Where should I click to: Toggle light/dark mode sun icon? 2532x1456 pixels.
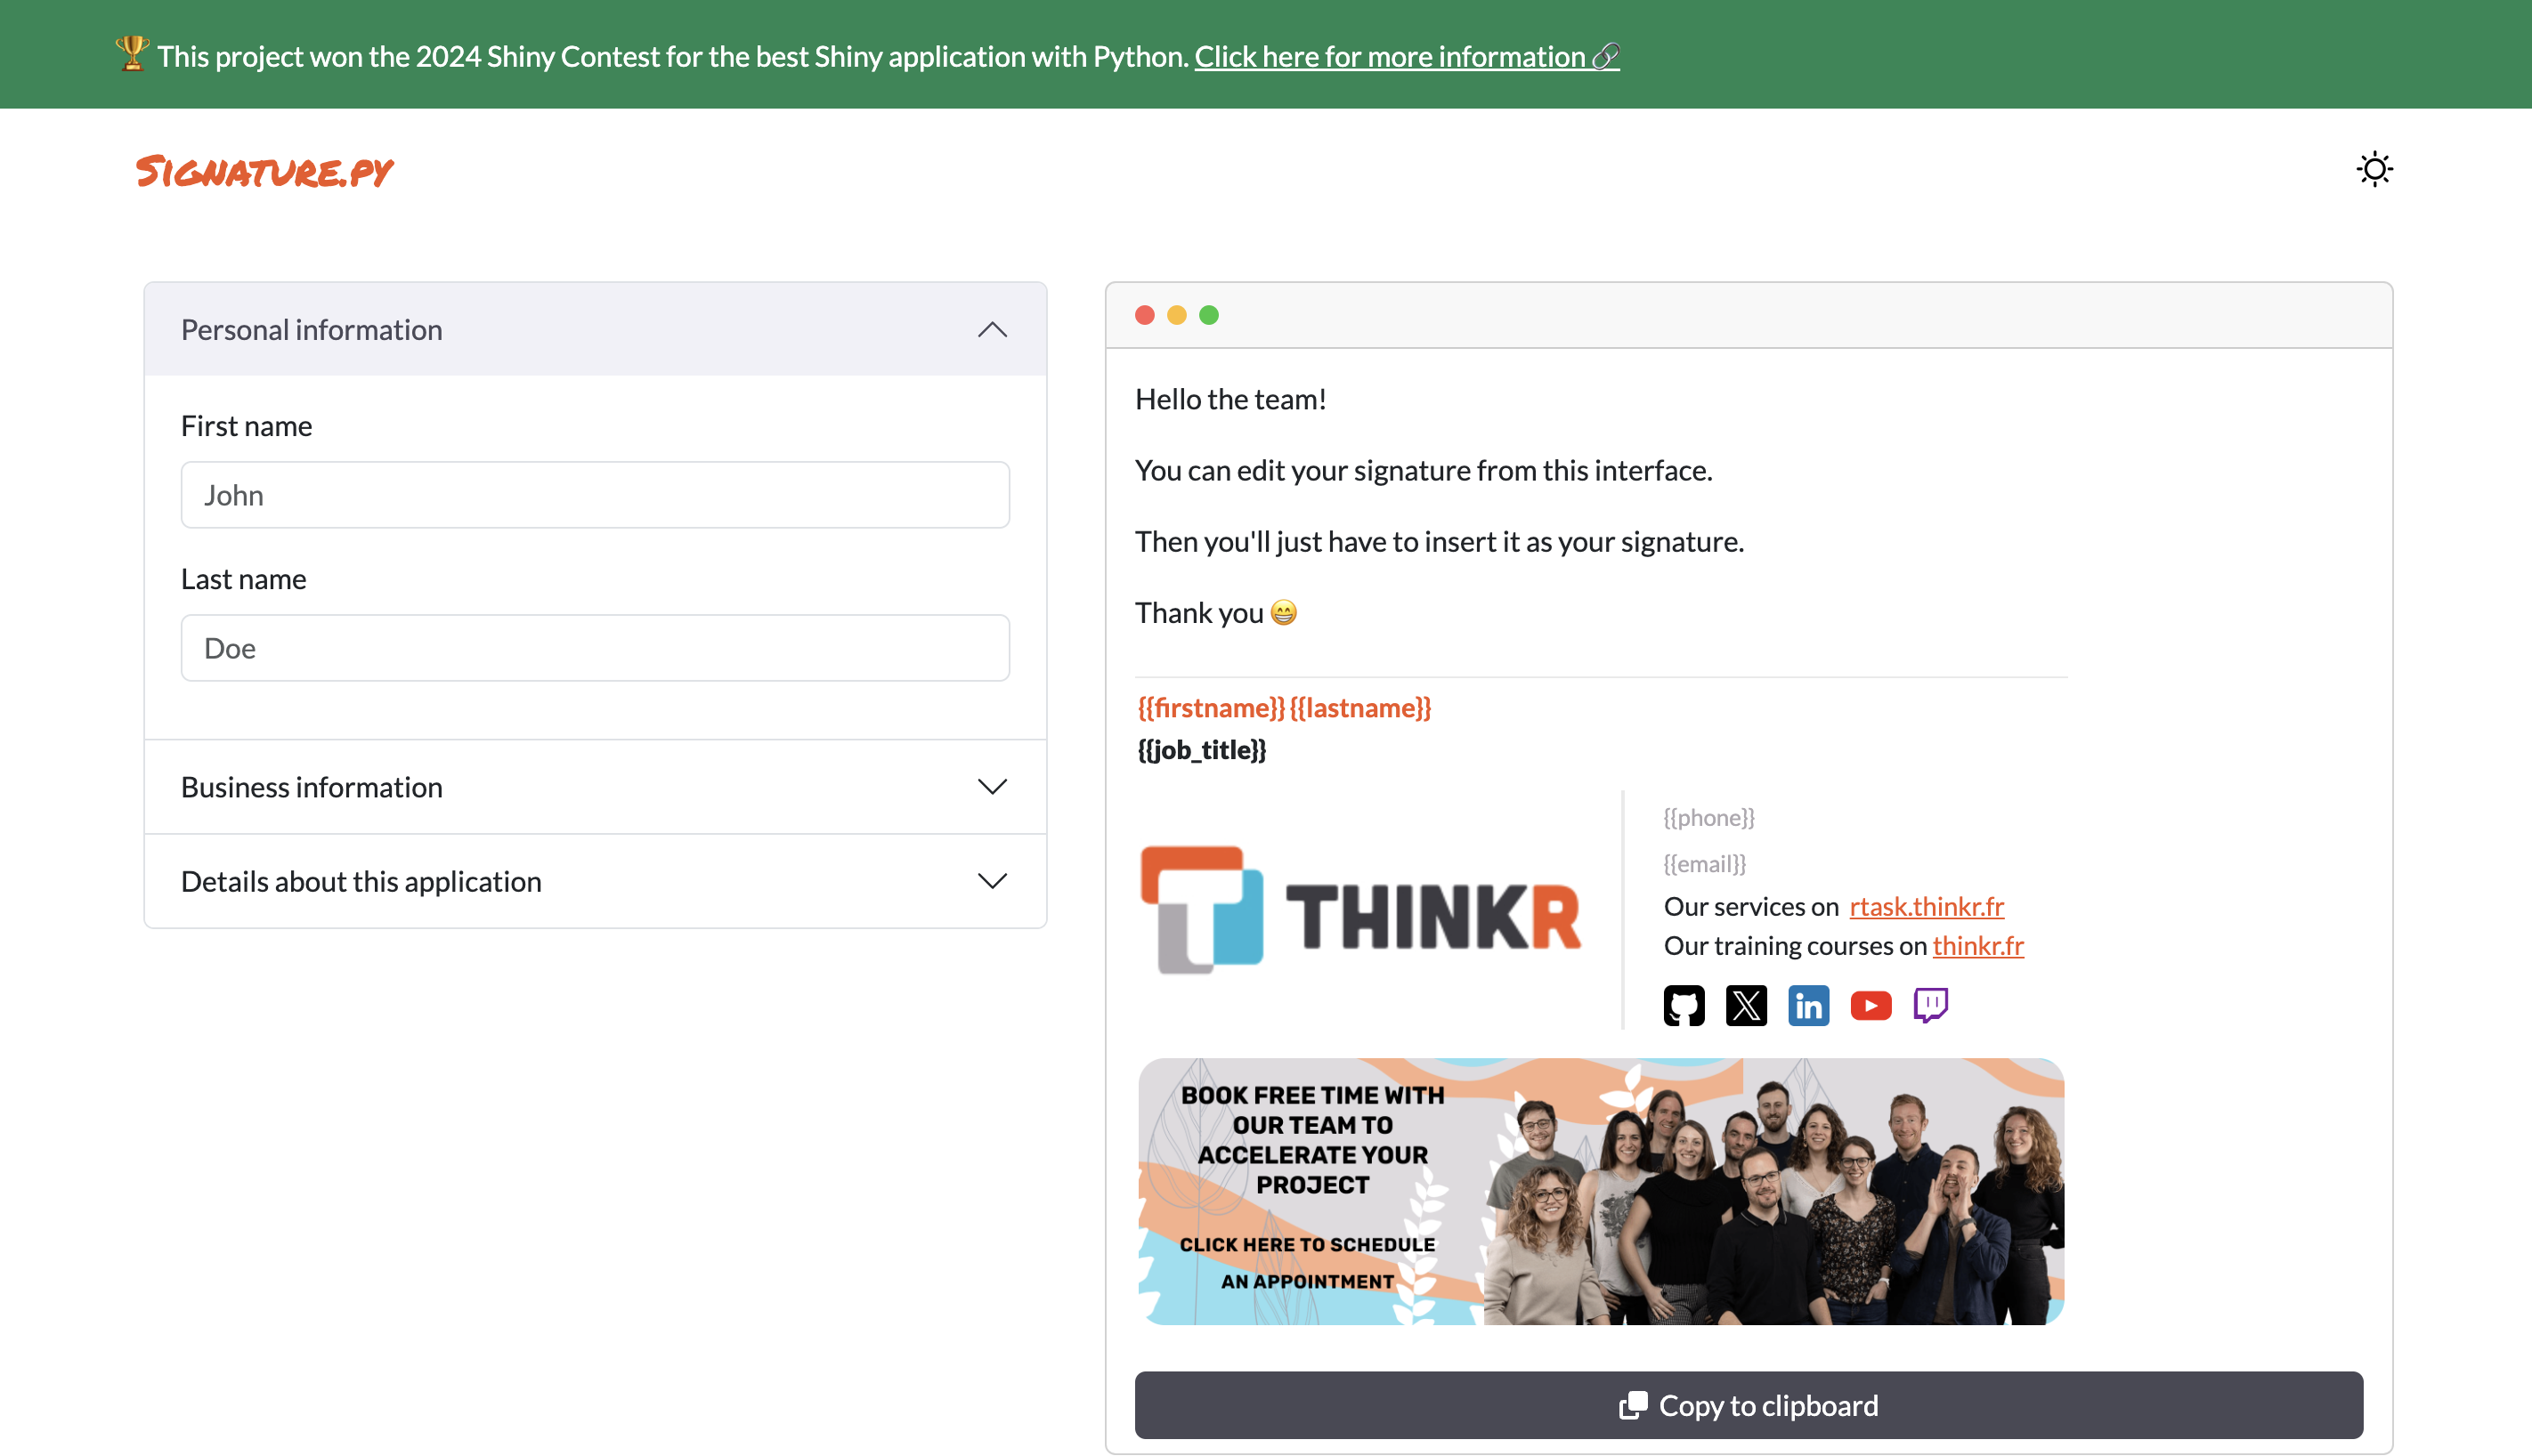pos(2374,169)
